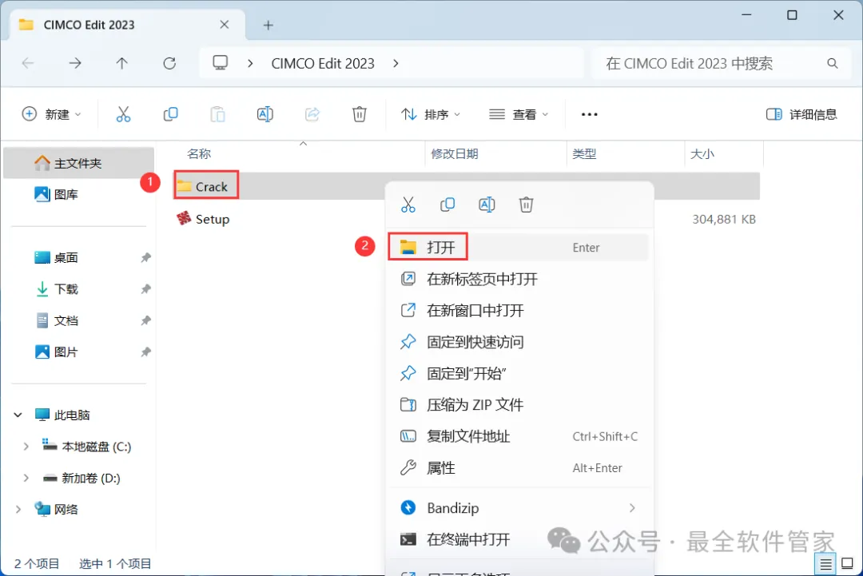Close the CIMCO Edit 2023 tab
The height and width of the screenshot is (576, 863).
point(224,25)
